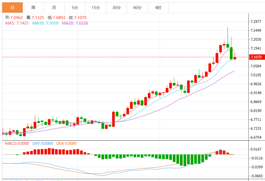Open the 60分 timeframe tab
The image size is (265, 181).
tap(137, 8)
